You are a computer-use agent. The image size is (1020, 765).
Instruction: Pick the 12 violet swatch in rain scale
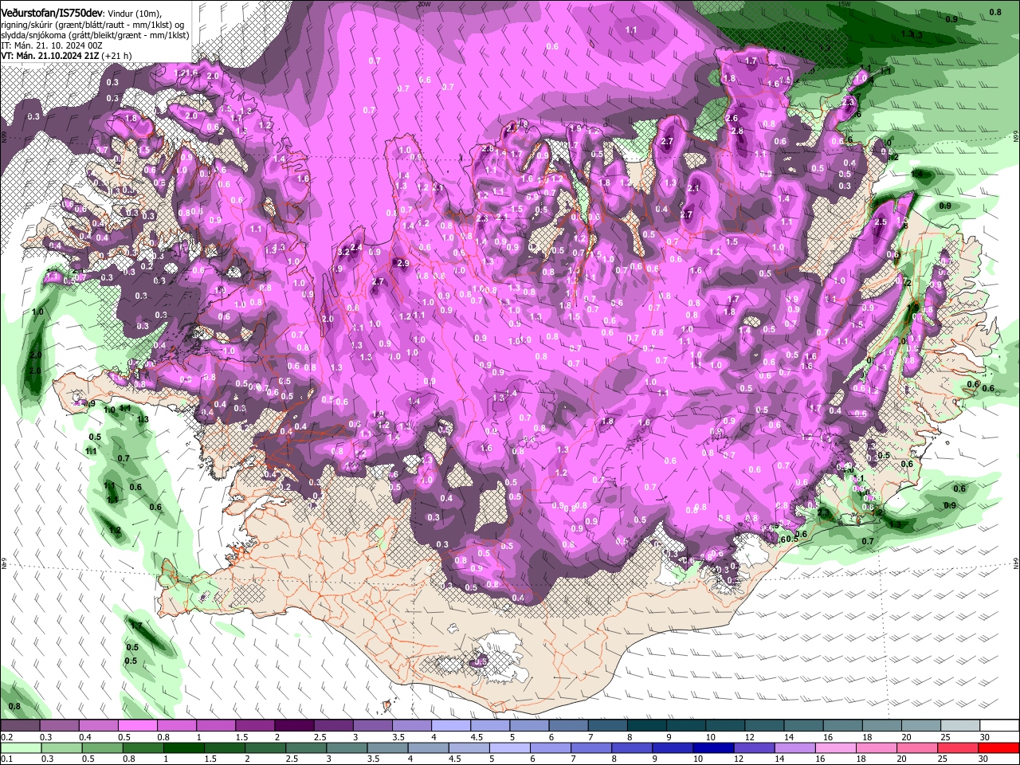pos(755,748)
